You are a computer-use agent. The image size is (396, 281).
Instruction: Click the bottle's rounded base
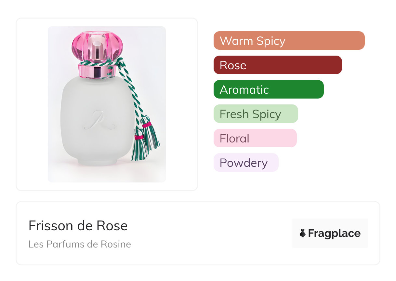[x=97, y=161]
